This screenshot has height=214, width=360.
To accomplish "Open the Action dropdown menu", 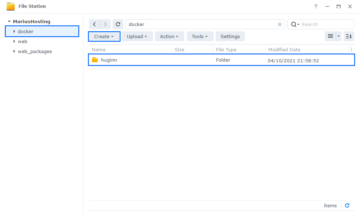I will coord(169,36).
